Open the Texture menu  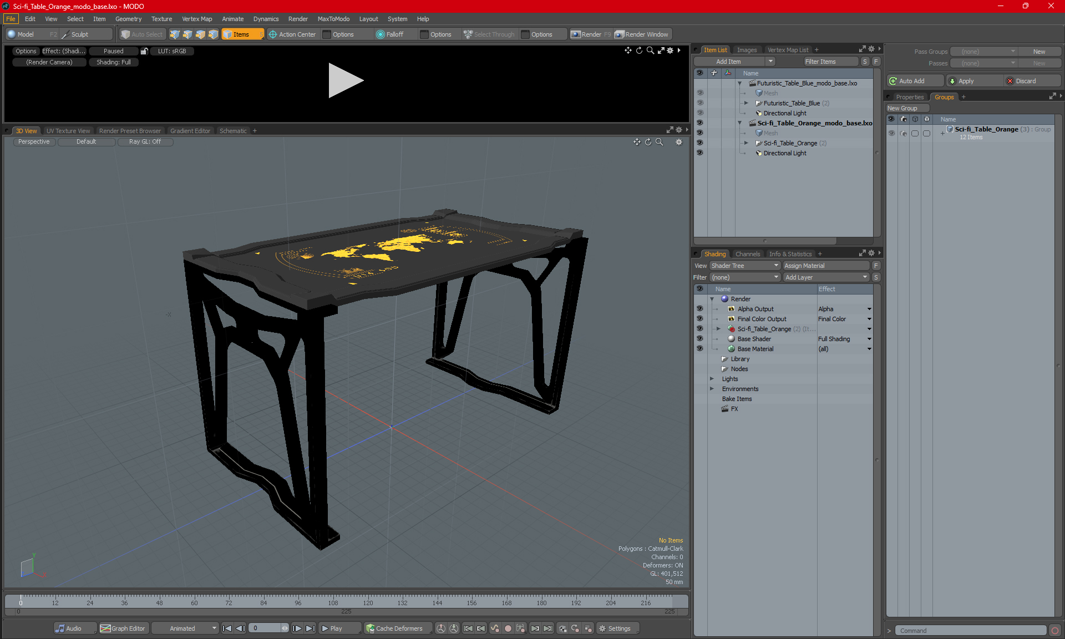[x=161, y=19]
